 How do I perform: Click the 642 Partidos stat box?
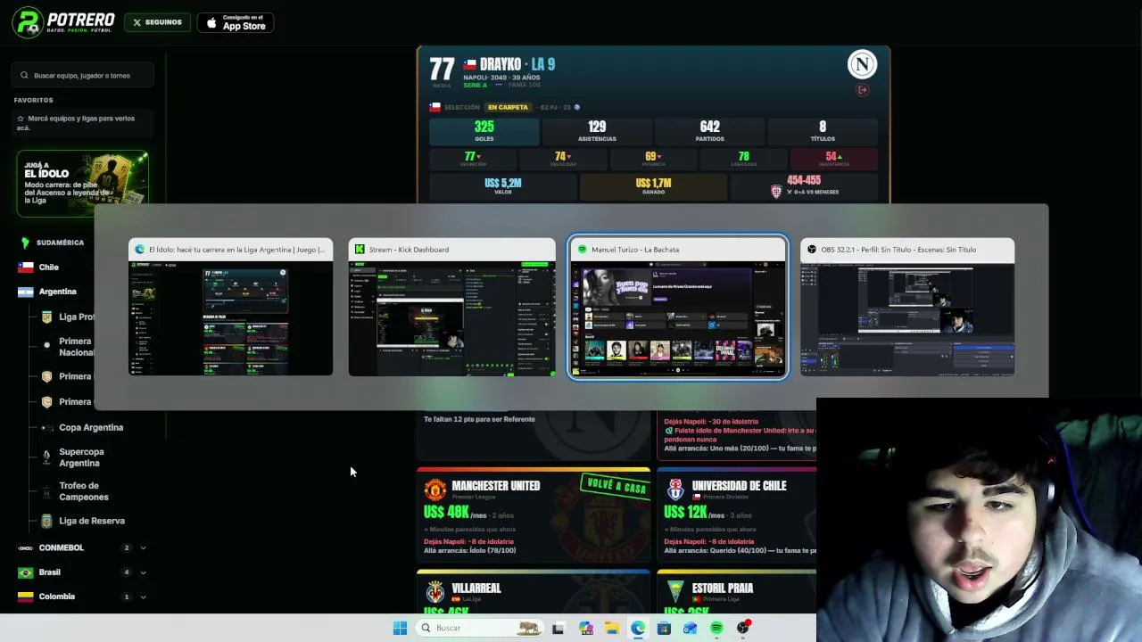pos(710,131)
